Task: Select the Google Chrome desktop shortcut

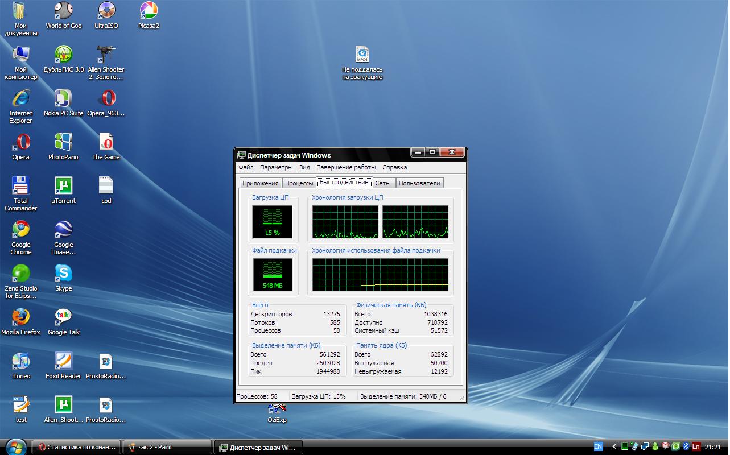Action: [21, 230]
